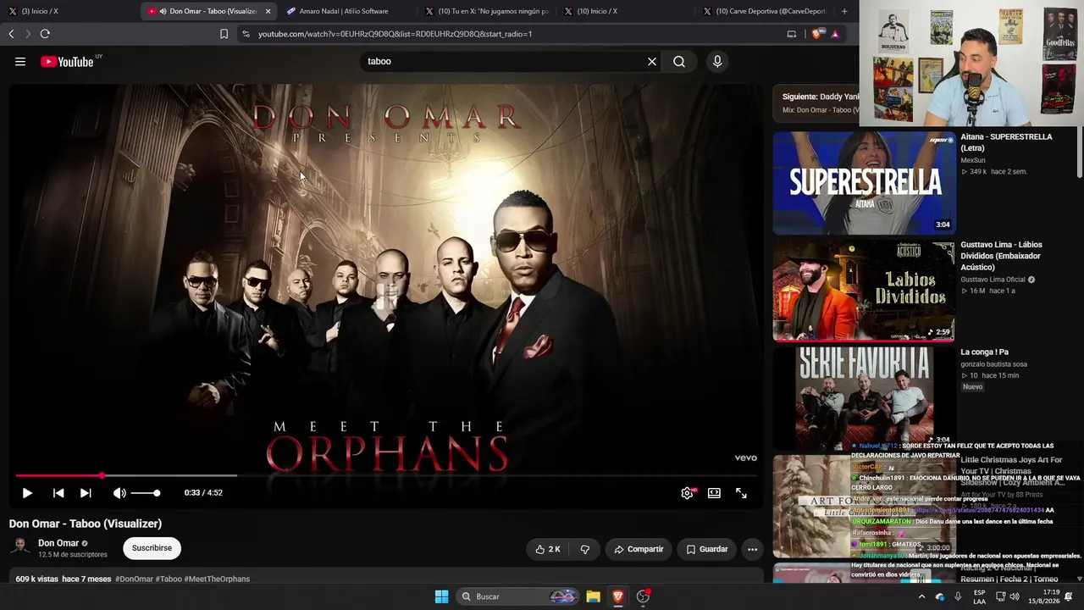1084x610 pixels.
Task: Open the Gusttavo Lima - Lábios Divididos title
Action: (x=1001, y=256)
